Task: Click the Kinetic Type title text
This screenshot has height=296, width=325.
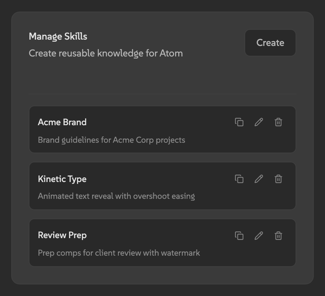Action: click(x=62, y=179)
